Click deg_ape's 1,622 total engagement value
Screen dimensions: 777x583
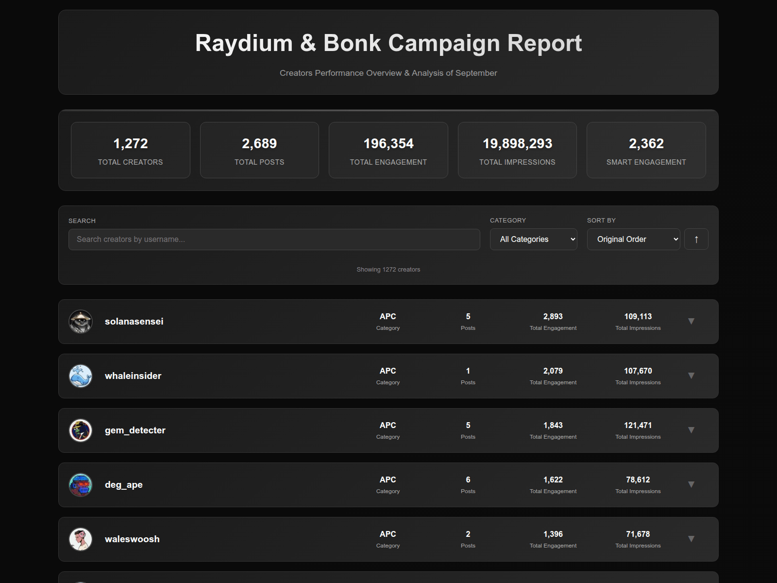pos(553,480)
